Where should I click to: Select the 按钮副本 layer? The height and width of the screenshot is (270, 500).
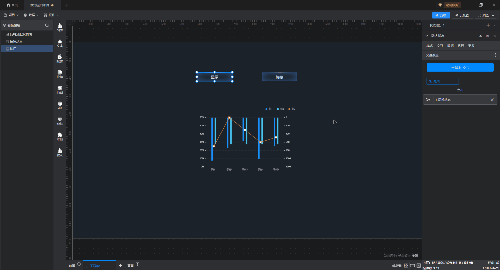pos(27,42)
